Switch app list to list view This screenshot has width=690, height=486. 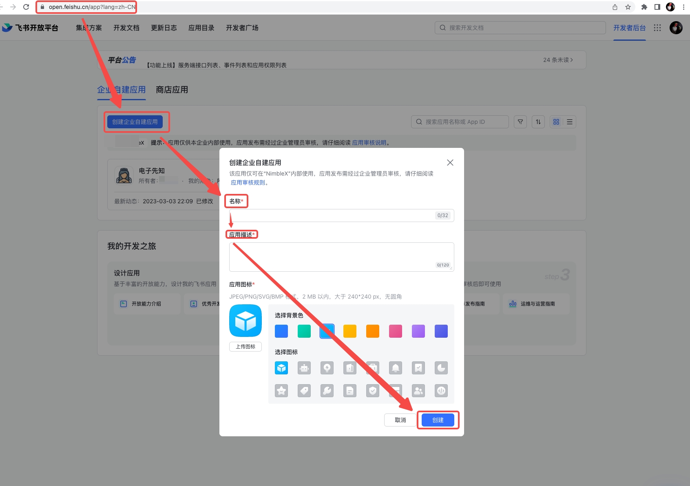pos(570,122)
